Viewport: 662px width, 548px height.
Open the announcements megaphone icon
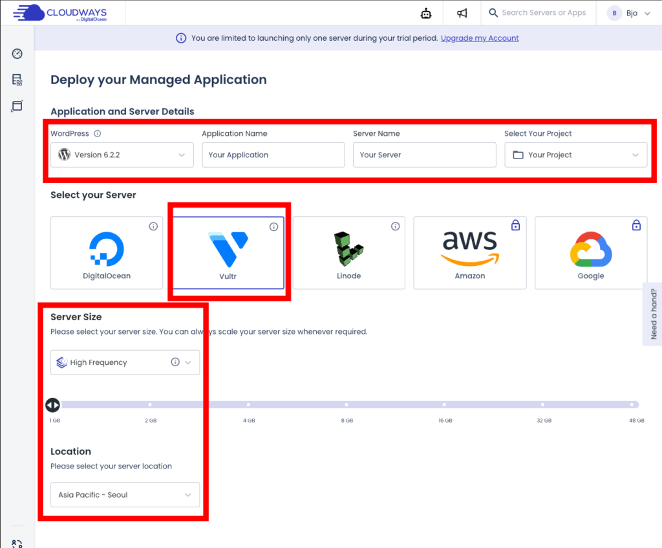pyautogui.click(x=462, y=13)
